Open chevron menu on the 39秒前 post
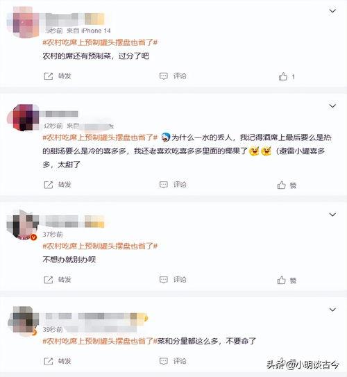The width and height of the screenshot is (347, 377). 332,310
